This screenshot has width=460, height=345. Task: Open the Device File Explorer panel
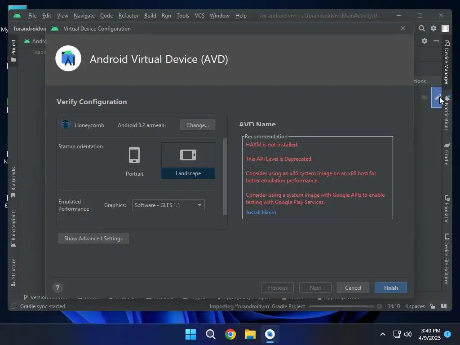pyautogui.click(x=447, y=259)
